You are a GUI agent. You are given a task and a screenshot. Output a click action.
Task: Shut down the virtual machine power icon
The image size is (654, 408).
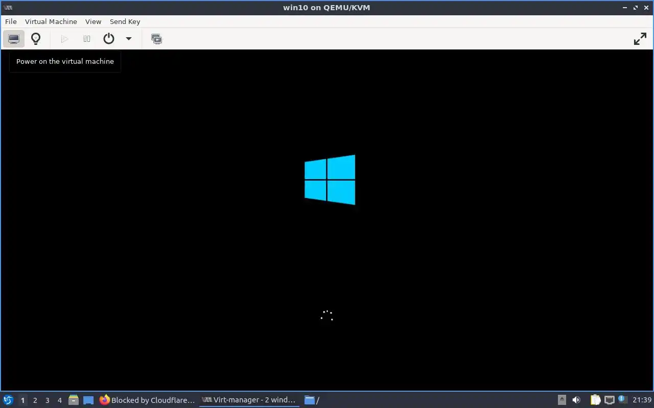pyautogui.click(x=109, y=39)
